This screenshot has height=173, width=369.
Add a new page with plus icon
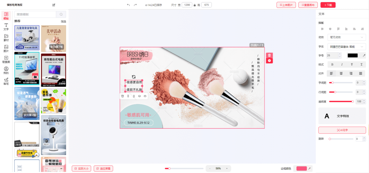pyautogui.click(x=269, y=61)
